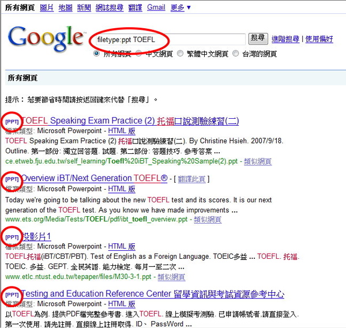This screenshot has width=346, height=328.
Task: Open 類似網頁 for www.etlc.ntust.edu.tw result
Action: click(x=171, y=277)
